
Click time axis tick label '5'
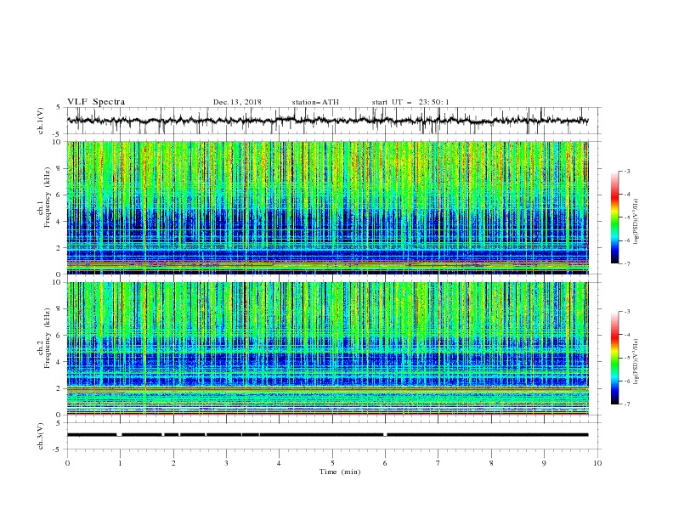[x=332, y=463]
